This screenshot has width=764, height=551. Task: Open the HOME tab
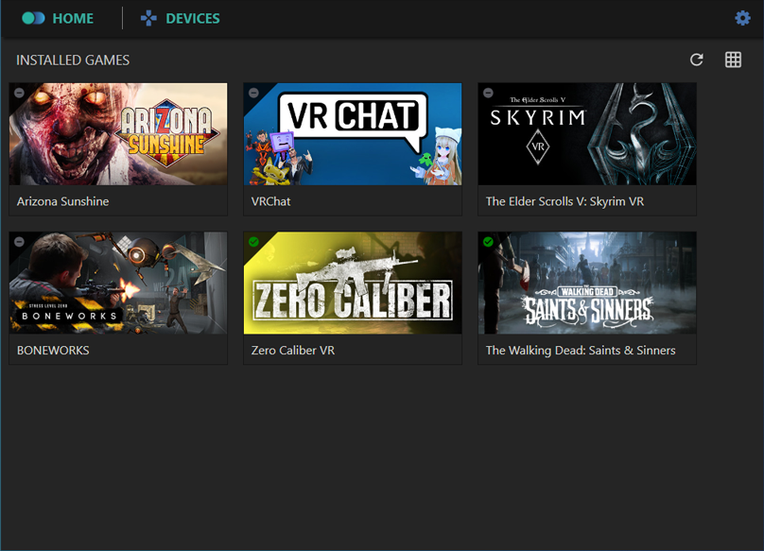click(73, 18)
